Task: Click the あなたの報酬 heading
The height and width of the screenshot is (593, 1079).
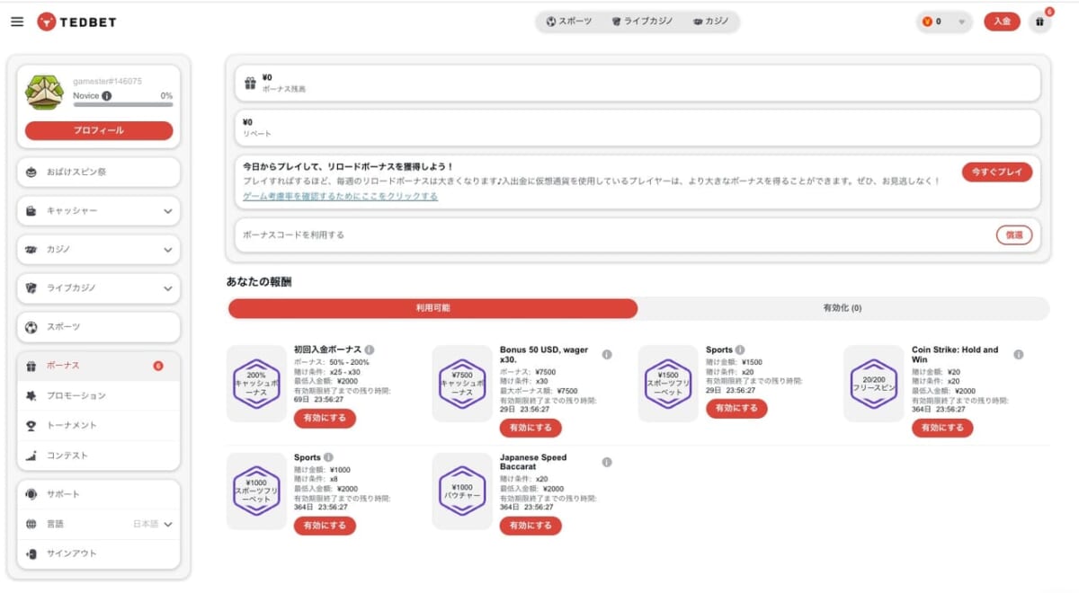Action: 259,281
